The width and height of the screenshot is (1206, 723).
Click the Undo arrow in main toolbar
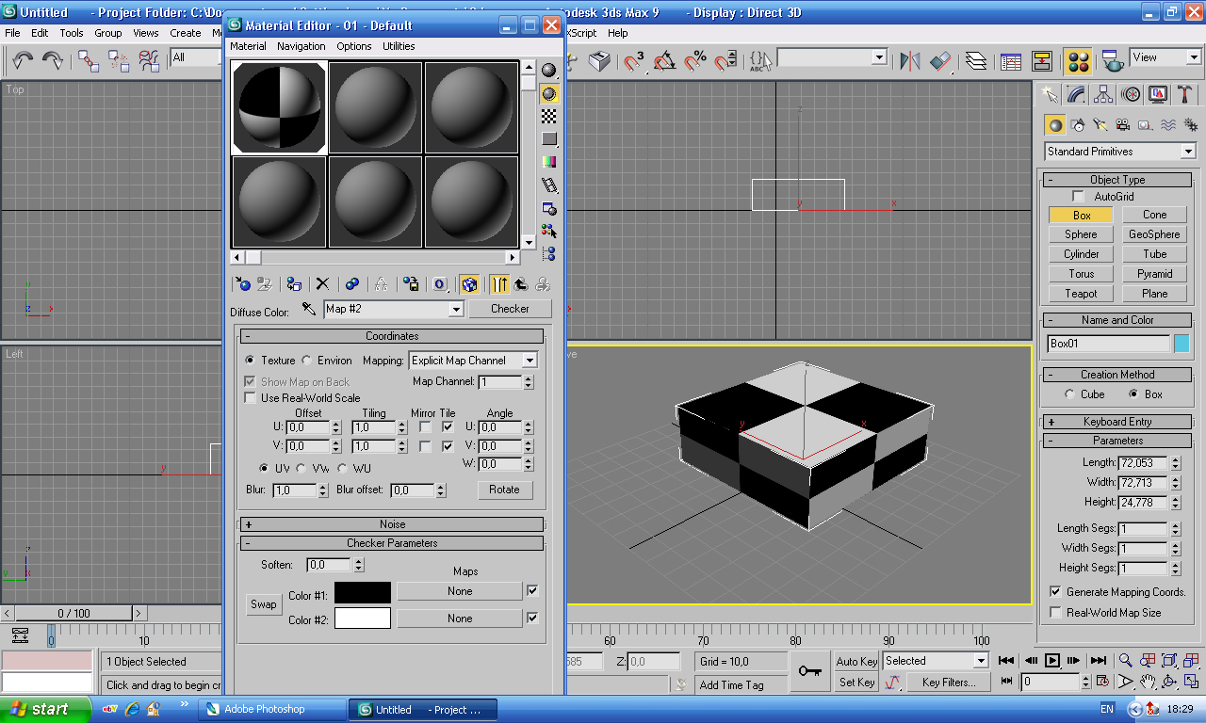pos(23,61)
